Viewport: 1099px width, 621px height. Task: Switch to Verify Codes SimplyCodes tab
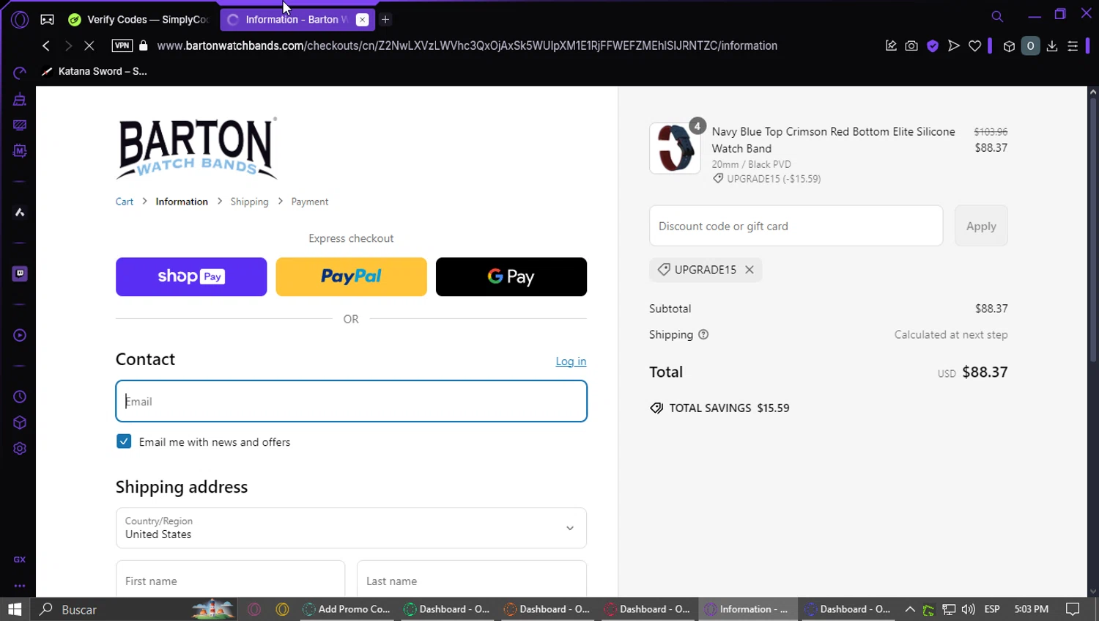[139, 20]
